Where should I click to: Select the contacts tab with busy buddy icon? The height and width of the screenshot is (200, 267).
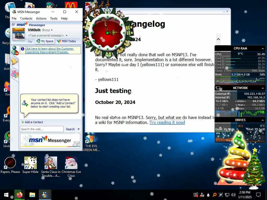(x=15, y=51)
